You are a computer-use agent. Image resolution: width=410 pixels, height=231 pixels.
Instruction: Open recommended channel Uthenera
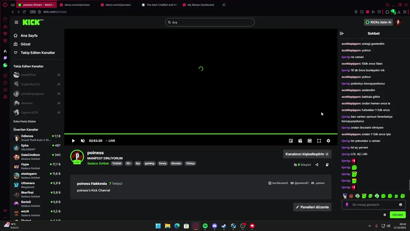click(x=37, y=185)
